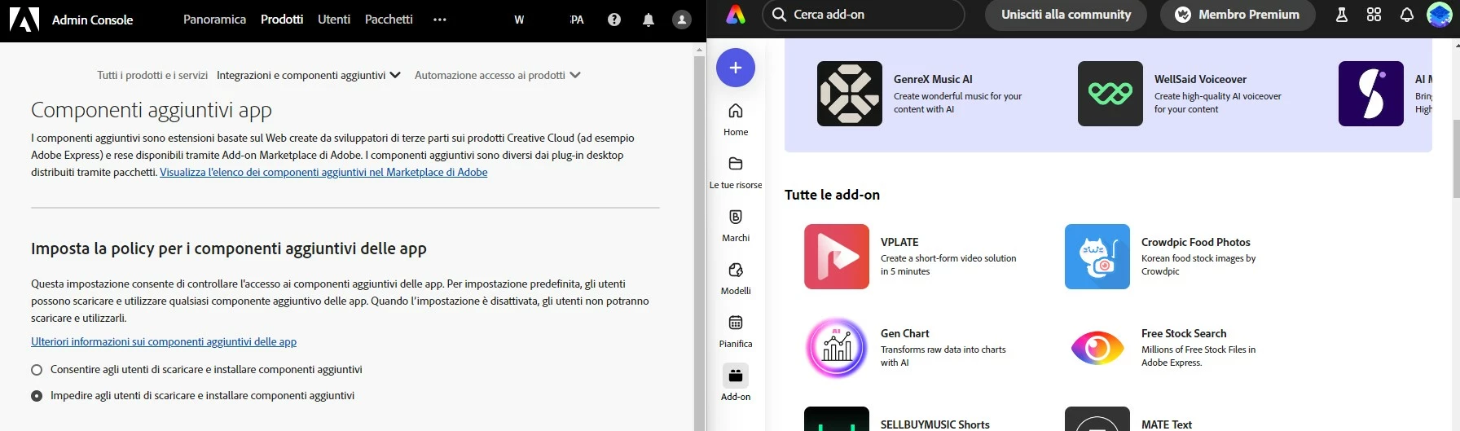This screenshot has height=431, width=1460.
Task: Click Membro Premium button
Action: (1238, 15)
